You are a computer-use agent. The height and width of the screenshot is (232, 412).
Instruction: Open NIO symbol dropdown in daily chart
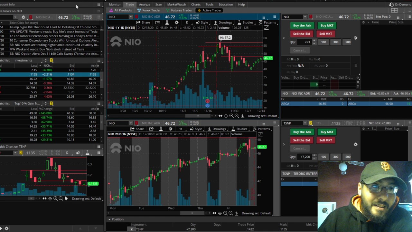(131, 17)
